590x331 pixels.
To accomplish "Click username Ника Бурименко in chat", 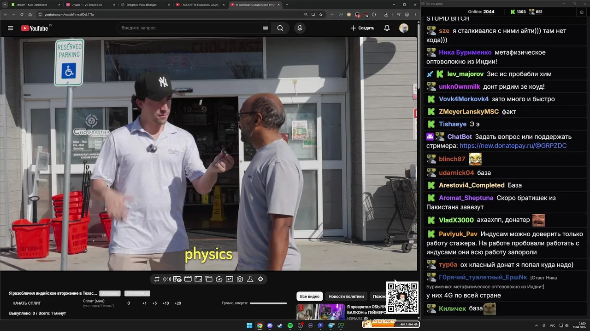I will click(465, 52).
